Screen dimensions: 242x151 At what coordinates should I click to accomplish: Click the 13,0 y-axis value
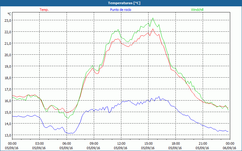pos(8,135)
